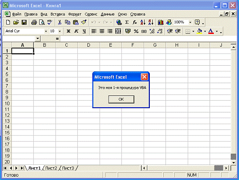Expand the Arial Cyr font dropdown
This screenshot has width=239, height=180.
(46, 31)
